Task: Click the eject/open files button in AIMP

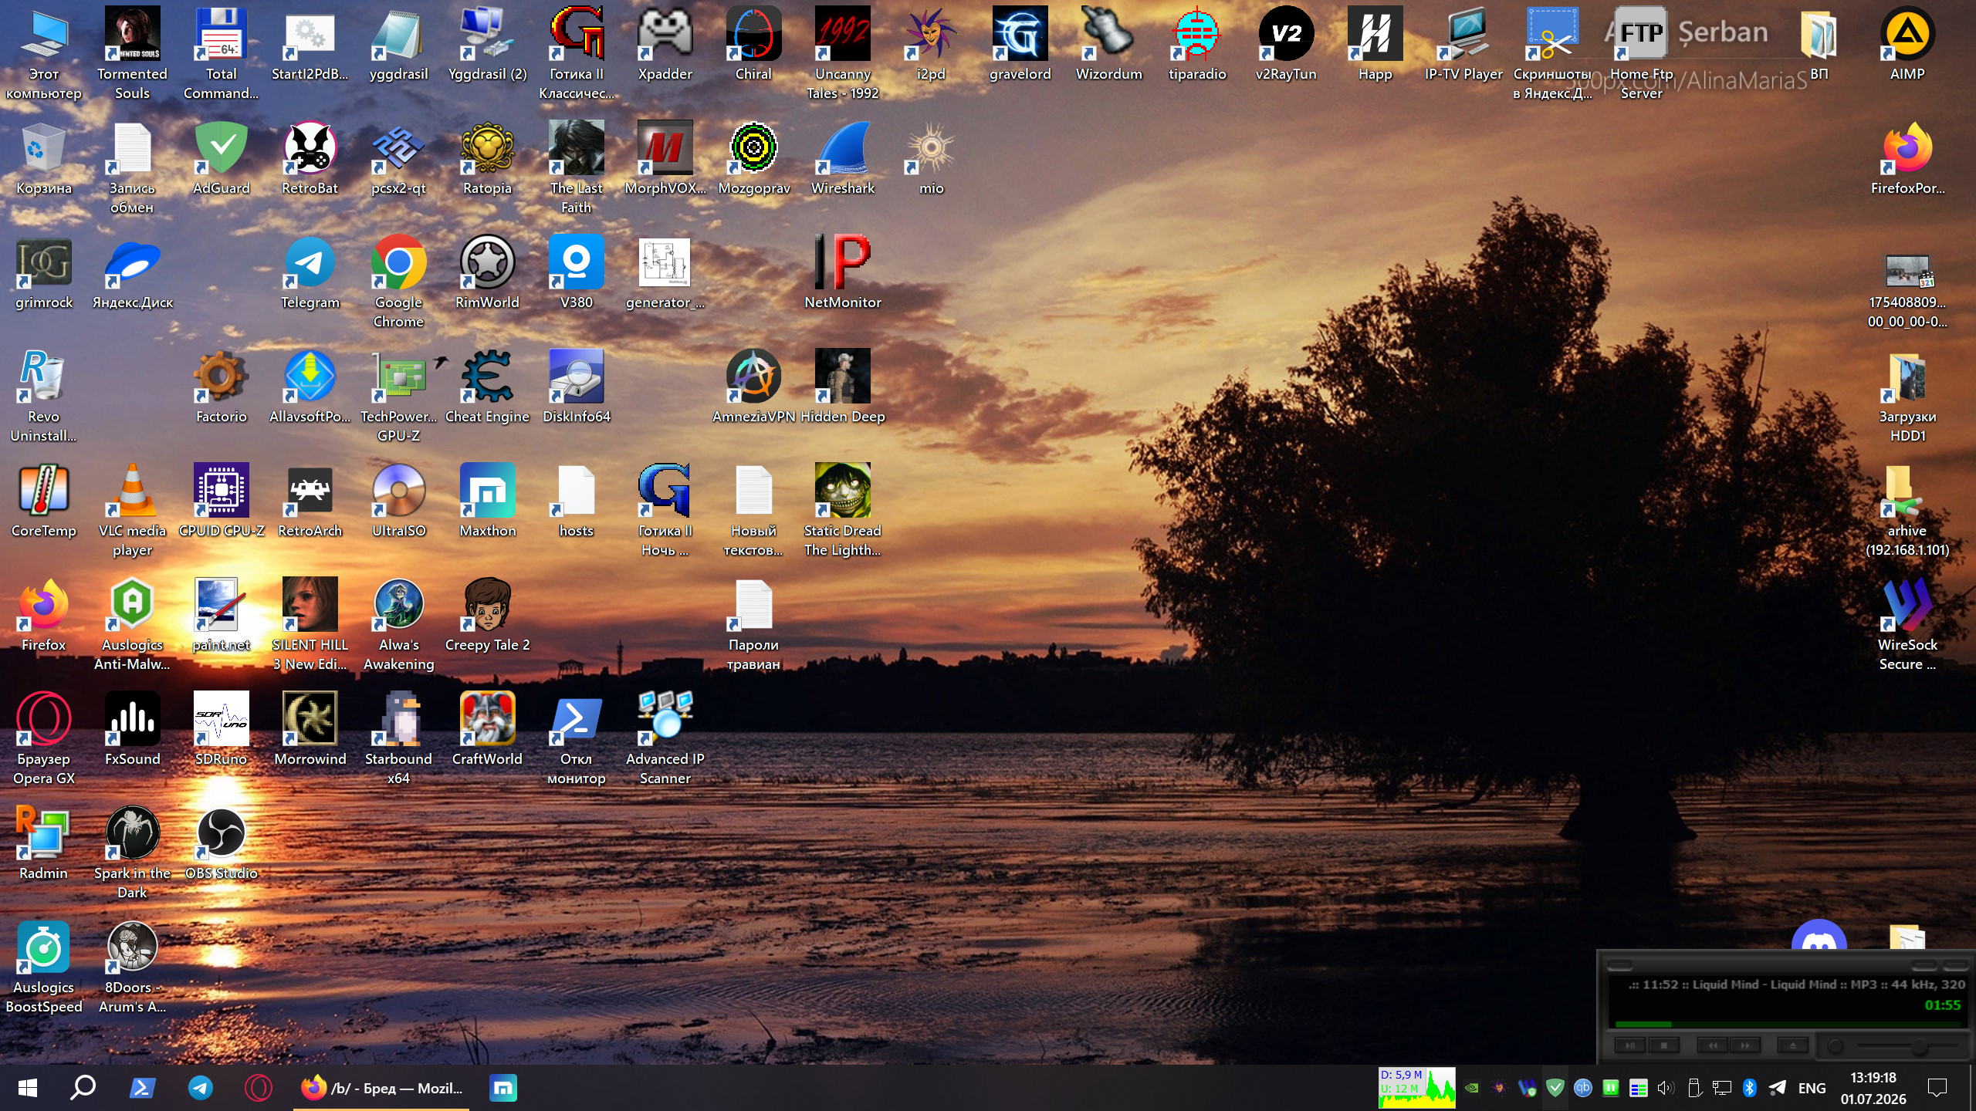Action: click(1793, 1046)
